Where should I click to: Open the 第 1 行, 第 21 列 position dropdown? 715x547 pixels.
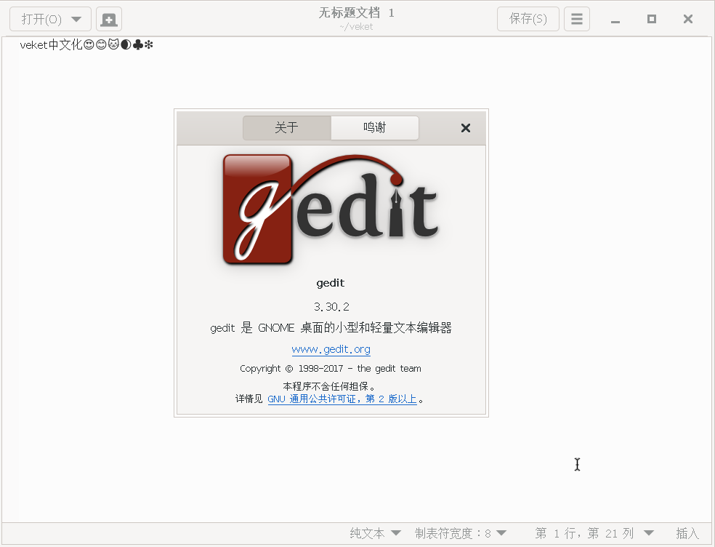coord(594,533)
